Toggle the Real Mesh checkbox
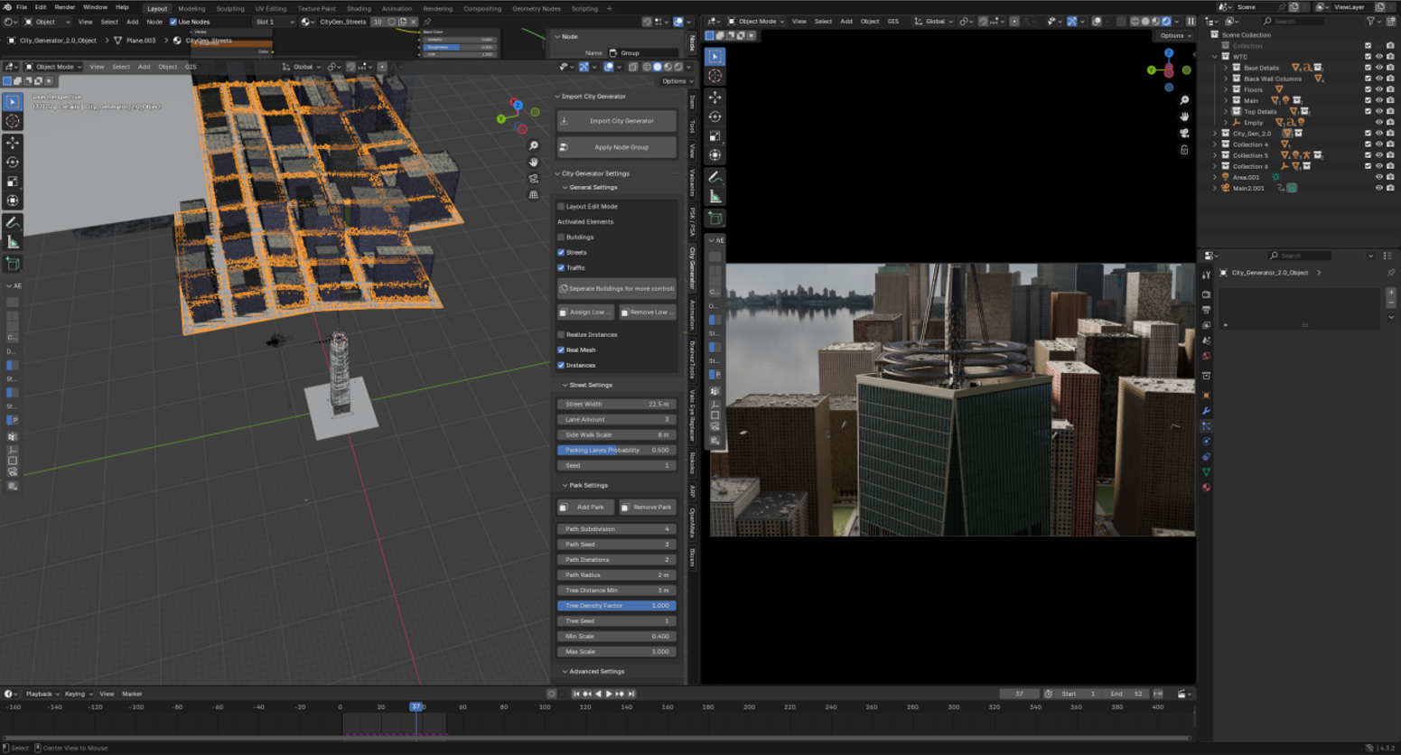Image resolution: width=1401 pixels, height=755 pixels. (x=561, y=350)
